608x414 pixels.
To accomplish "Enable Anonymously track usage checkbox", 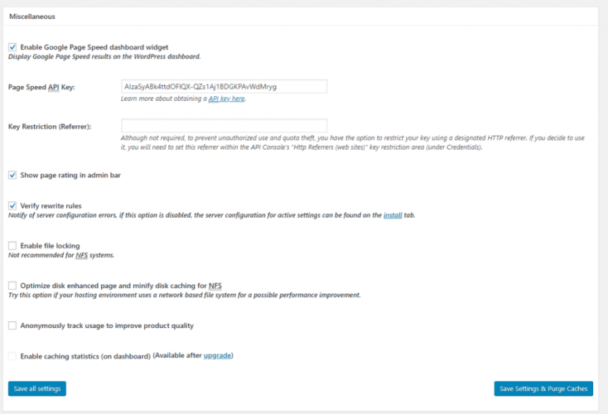I will [12, 325].
